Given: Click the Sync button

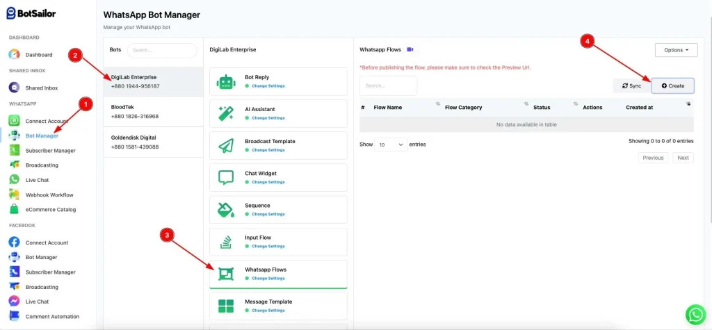Looking at the screenshot, I should pyautogui.click(x=632, y=85).
